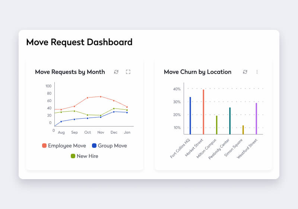Toggle Group Move series in legend

(112, 146)
